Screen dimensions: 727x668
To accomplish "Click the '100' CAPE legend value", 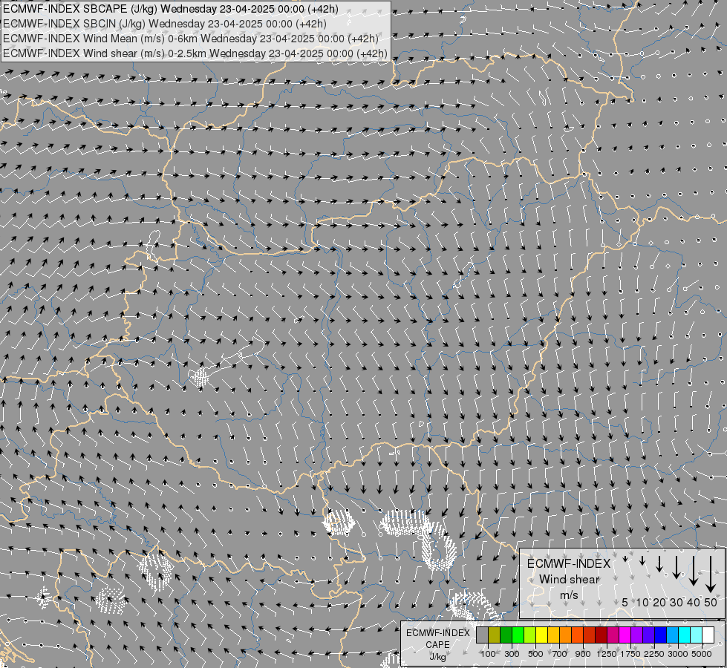I will [x=488, y=654].
